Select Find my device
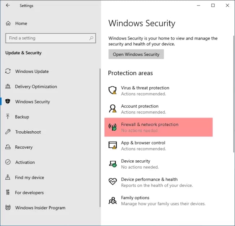Screen dimensions: 235x226 tap(30, 178)
